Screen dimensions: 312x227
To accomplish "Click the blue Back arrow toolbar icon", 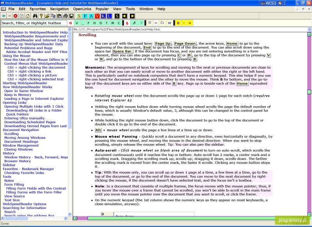I will pyautogui.click(x=4, y=16).
